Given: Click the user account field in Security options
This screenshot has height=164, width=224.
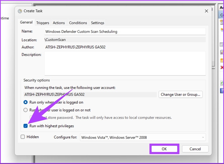Looking at the screenshot, I should 90,94.
